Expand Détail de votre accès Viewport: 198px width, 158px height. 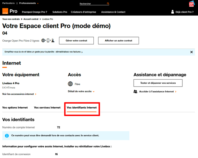[x=81, y=91]
